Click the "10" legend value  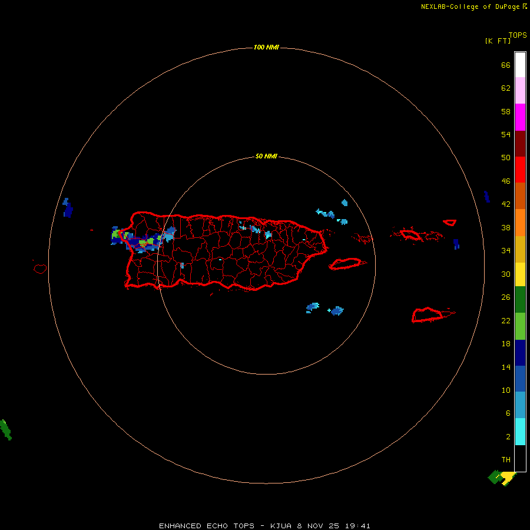(506, 390)
